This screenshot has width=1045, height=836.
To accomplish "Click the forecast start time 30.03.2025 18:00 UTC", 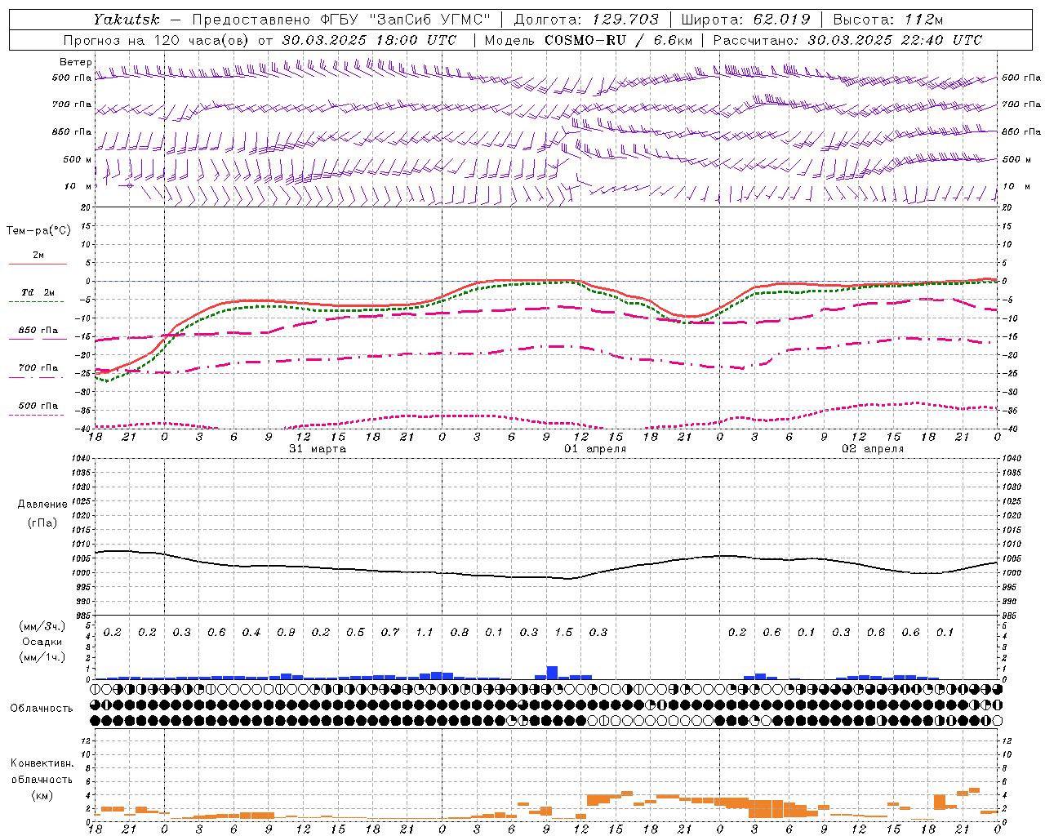I will (369, 40).
